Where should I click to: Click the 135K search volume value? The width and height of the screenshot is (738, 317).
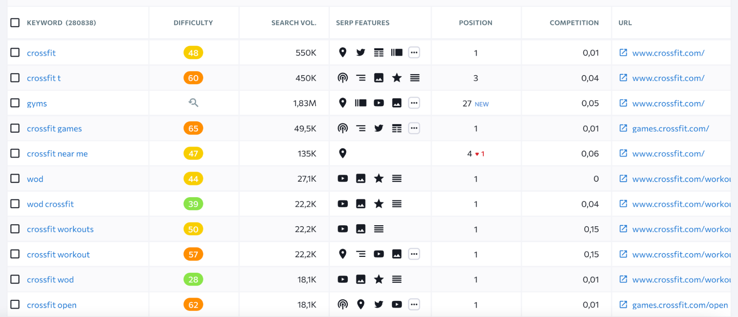click(x=307, y=154)
